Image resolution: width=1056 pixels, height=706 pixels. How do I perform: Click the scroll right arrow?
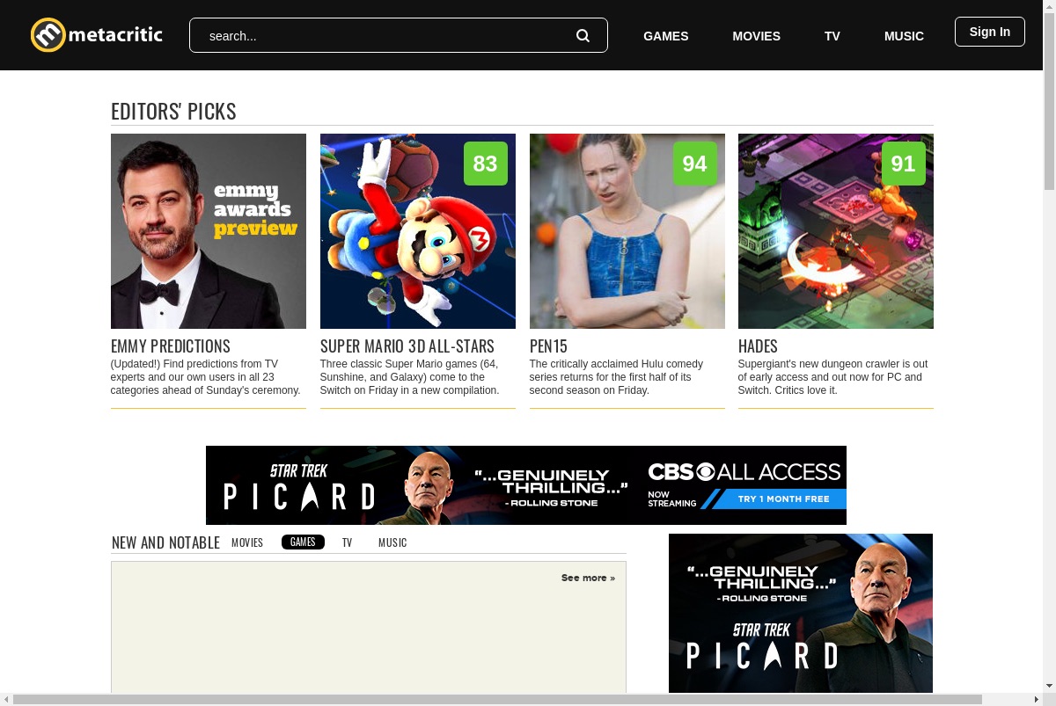(1036, 699)
